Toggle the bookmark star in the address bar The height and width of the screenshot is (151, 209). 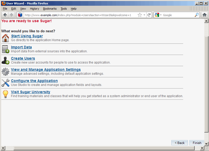pos(140,15)
